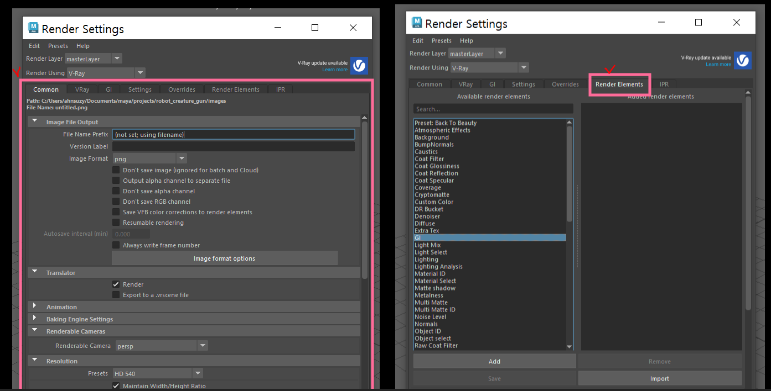Select Object ID render element

point(428,331)
